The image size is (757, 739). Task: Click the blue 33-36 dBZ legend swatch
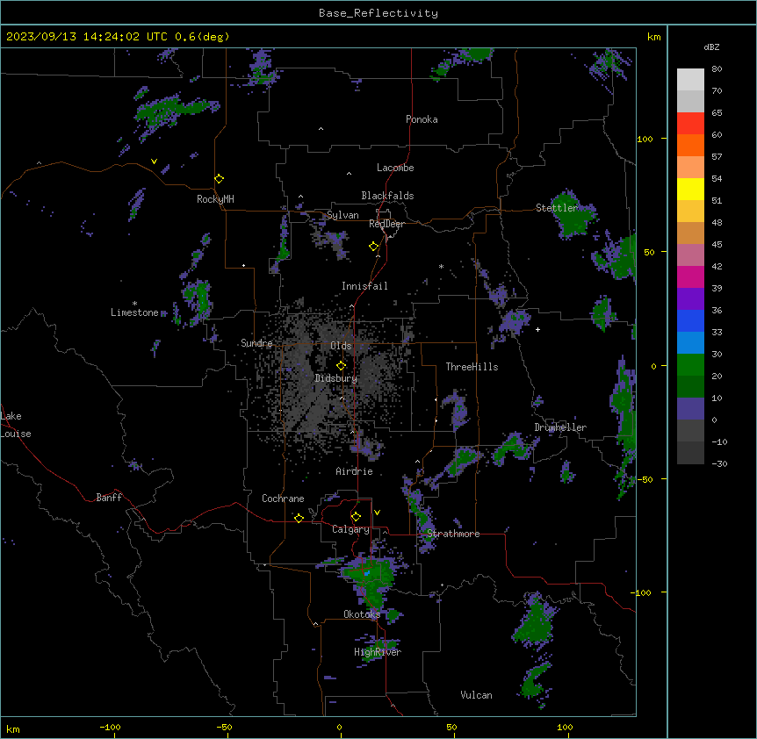[690, 320]
